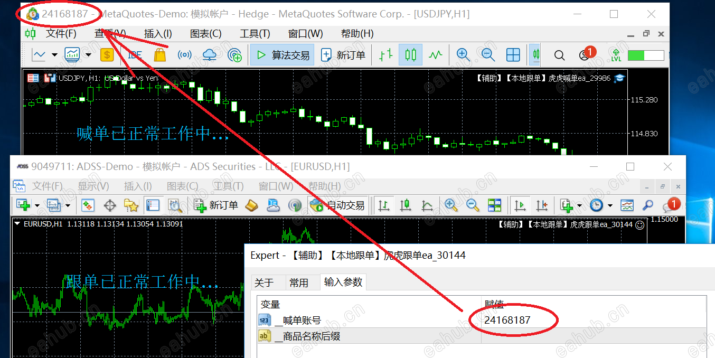Toggle the Navigator folder-star icon in MT4
The height and width of the screenshot is (358, 715).
[130, 205]
